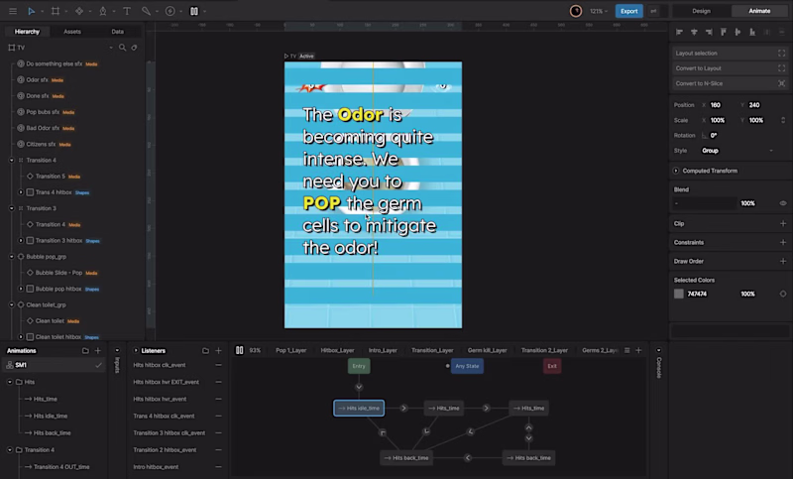Select the Pen tool
This screenshot has height=479, width=793.
point(103,11)
